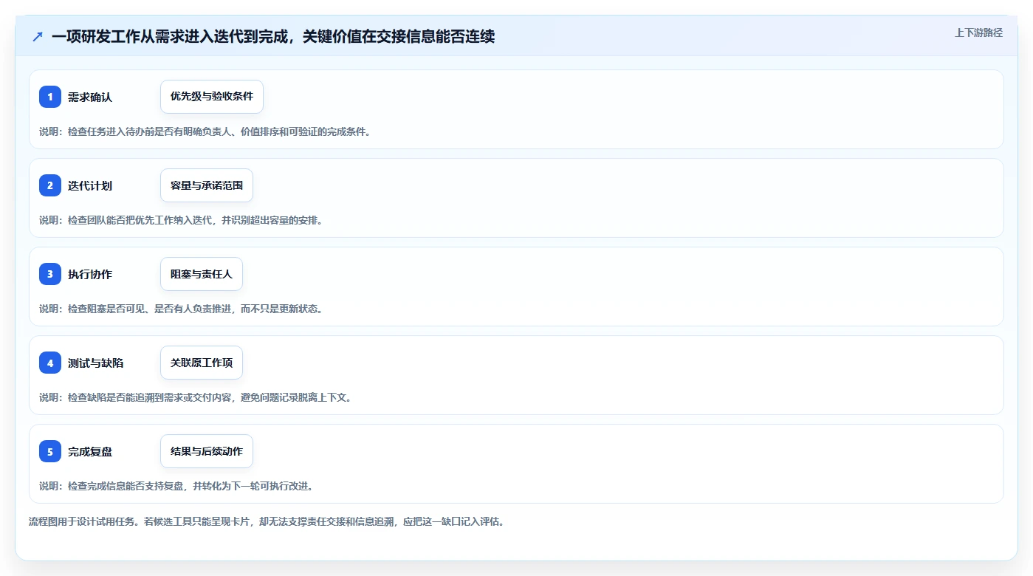Image resolution: width=1033 pixels, height=576 pixels.
Task: Click the 需求确认 step title
Action: click(90, 97)
